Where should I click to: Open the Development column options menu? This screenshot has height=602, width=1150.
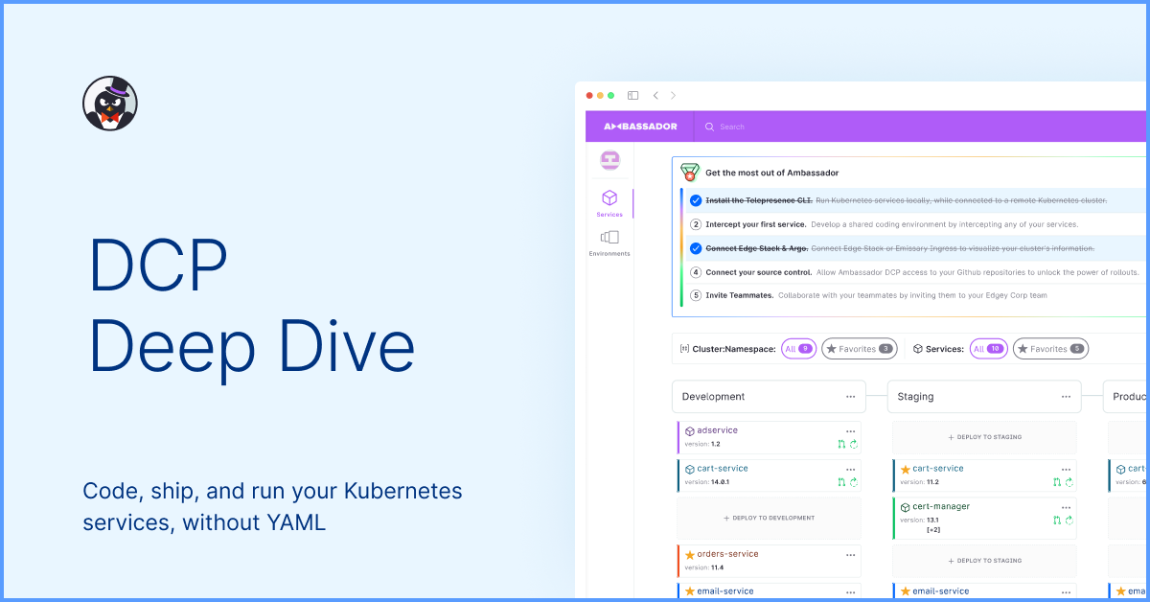pos(850,396)
